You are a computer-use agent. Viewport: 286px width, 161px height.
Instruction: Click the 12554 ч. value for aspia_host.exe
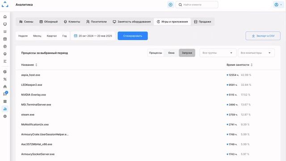[234, 75]
